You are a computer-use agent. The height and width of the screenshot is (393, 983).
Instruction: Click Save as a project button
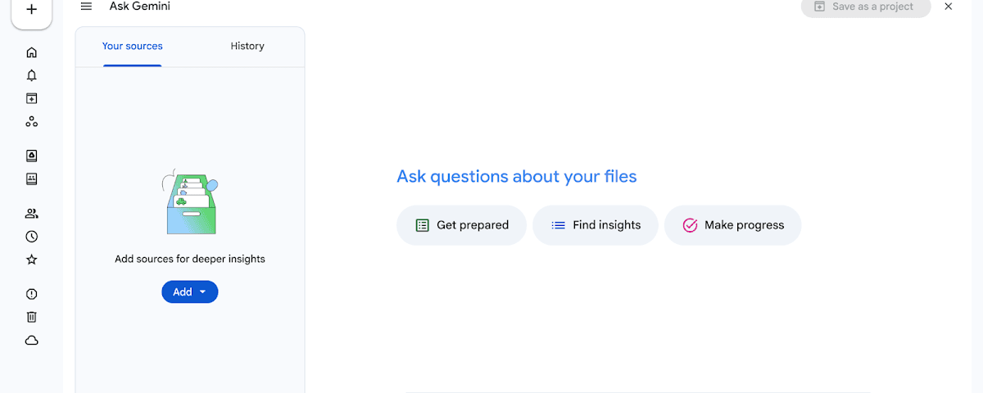(865, 7)
